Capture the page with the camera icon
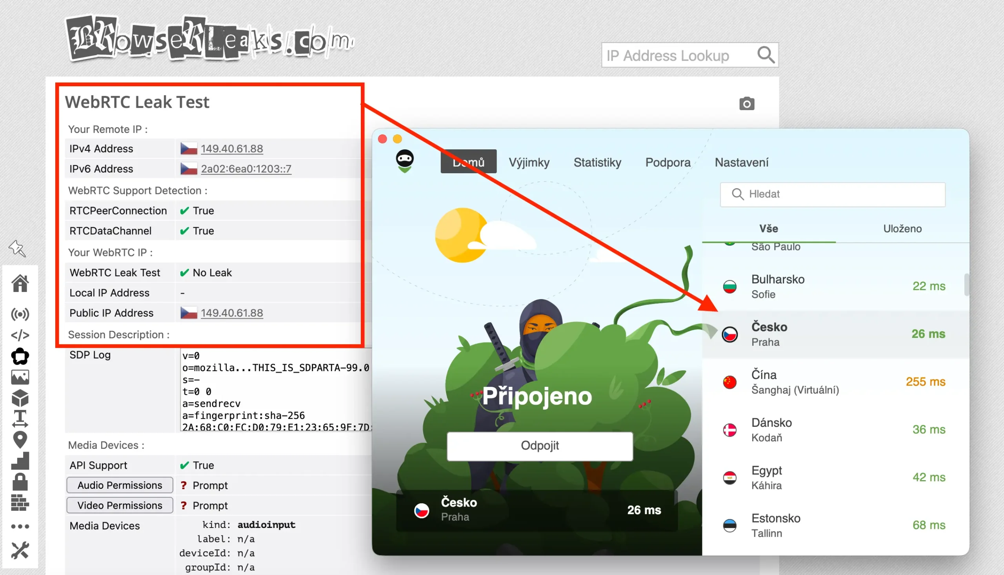The height and width of the screenshot is (575, 1004). tap(746, 103)
